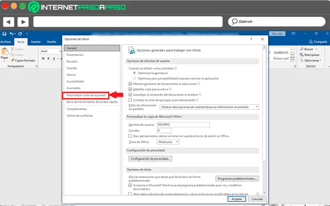
Task: Click the options dialog scrollbar down arrow
Action: [264, 193]
